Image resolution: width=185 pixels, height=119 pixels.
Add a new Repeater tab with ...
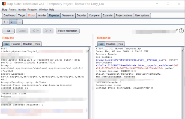(20, 22)
